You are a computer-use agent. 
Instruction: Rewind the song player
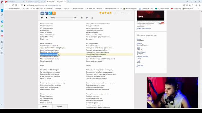(x=42, y=18)
